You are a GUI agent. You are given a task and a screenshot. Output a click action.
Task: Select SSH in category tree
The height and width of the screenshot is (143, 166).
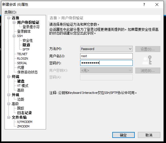click(x=20, y=36)
